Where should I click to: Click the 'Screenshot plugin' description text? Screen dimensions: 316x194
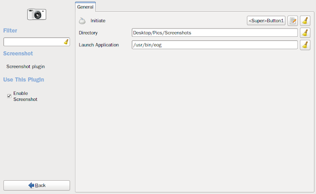[26, 66]
